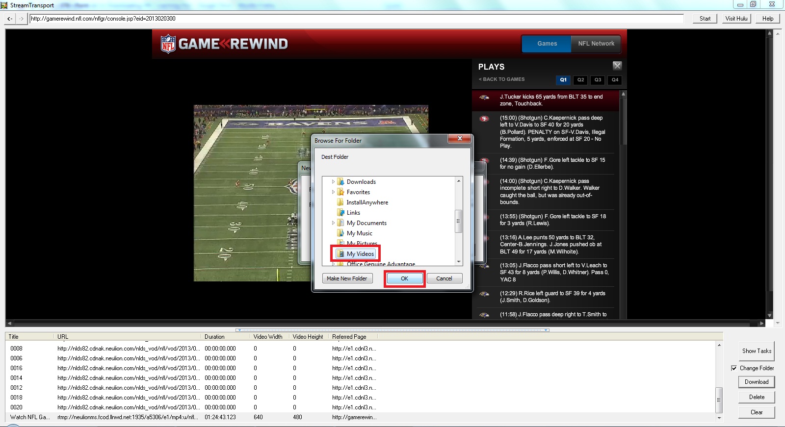Click the Clear button

[757, 412]
